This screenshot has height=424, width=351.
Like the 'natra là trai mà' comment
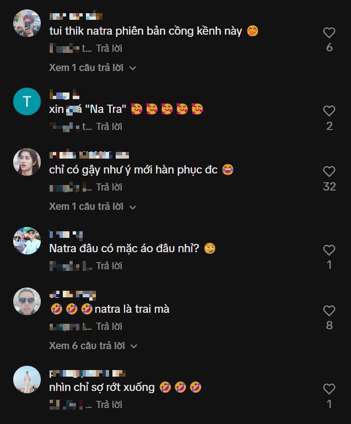point(329,311)
